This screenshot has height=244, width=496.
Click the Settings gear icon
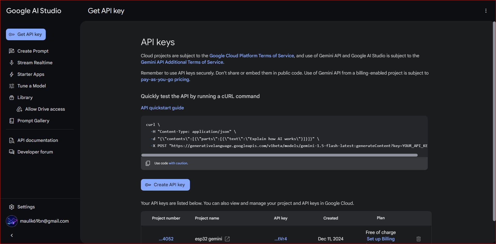(x=12, y=207)
